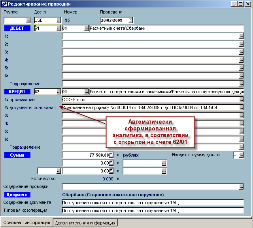This screenshot has width=253, height=228.
Task: Open lookup for debit analytics row 6
Action: point(241,76)
